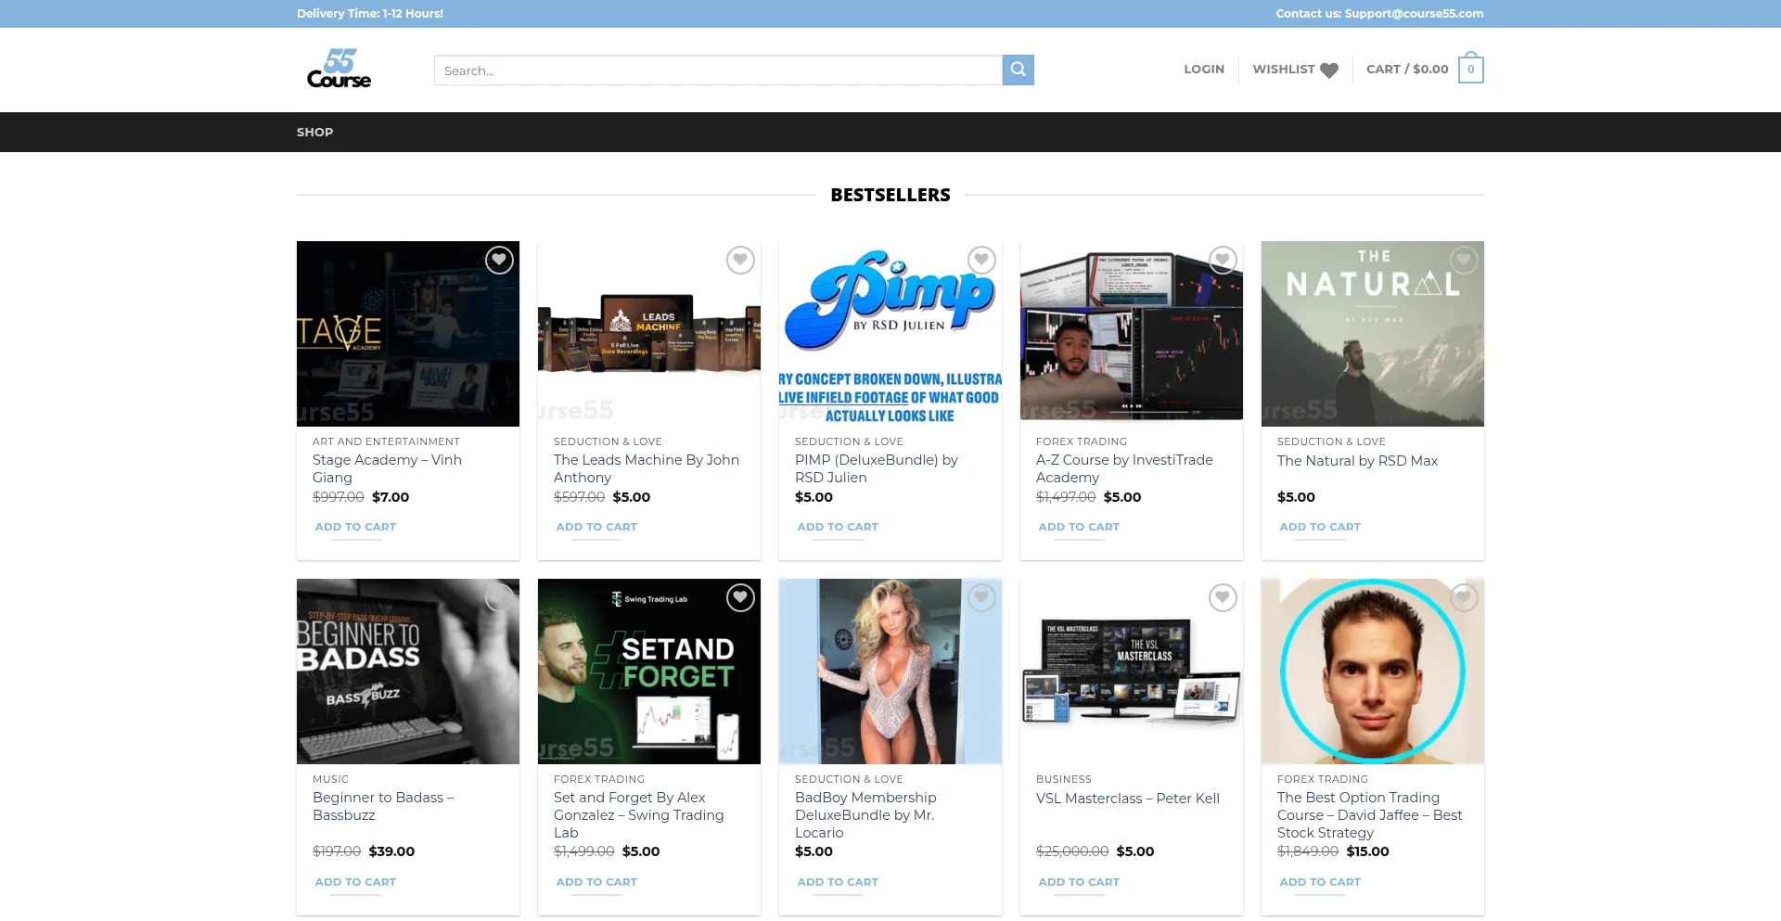
Task: Open The VSL Masterclass product image
Action: (x=1132, y=672)
